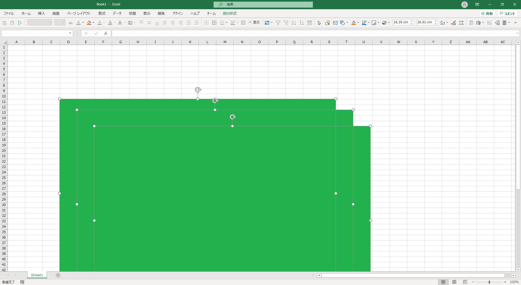Click the 共有 share button
This screenshot has width=521, height=285.
coord(487,13)
